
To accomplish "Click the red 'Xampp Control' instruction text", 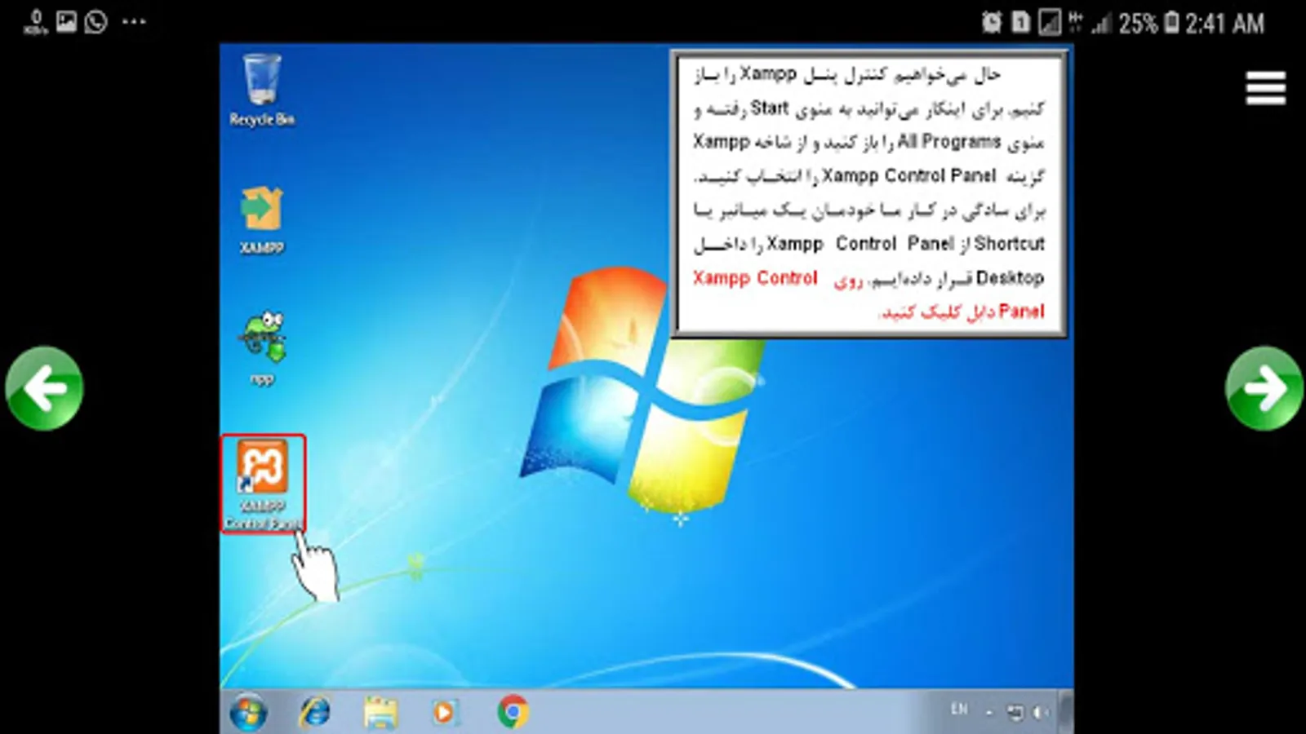I will [x=755, y=278].
